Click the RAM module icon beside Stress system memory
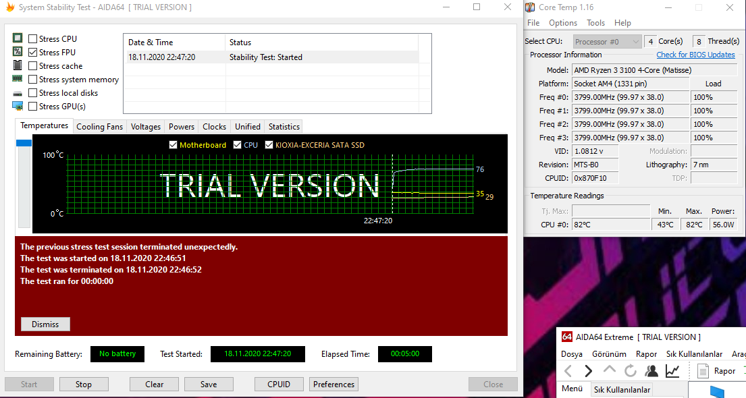Viewport: 746px width, 398px height. [x=18, y=78]
